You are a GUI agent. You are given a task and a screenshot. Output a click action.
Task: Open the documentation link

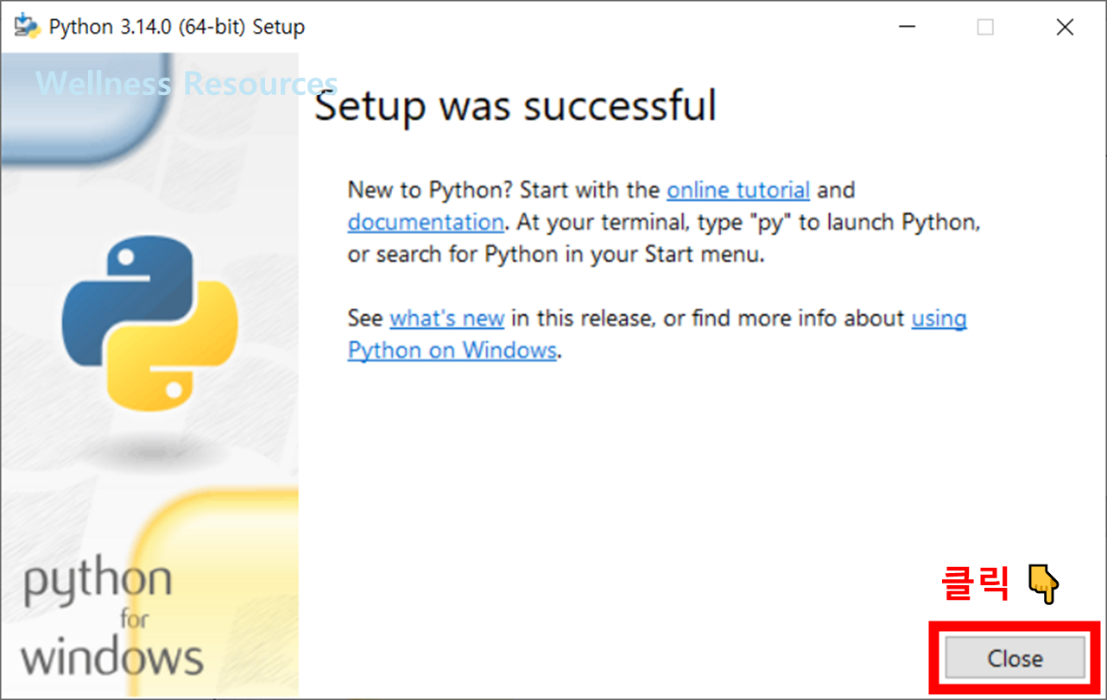click(x=426, y=222)
